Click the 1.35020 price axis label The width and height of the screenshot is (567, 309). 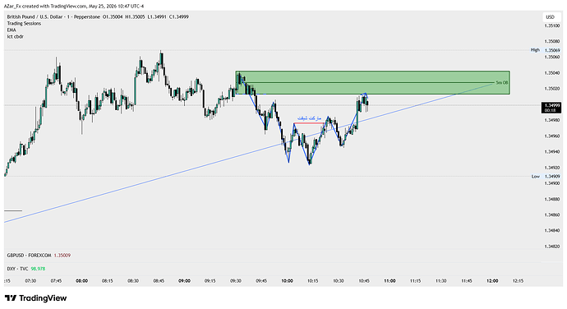coord(552,89)
